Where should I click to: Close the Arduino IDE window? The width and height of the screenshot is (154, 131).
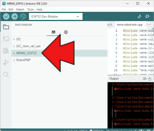point(148,4)
